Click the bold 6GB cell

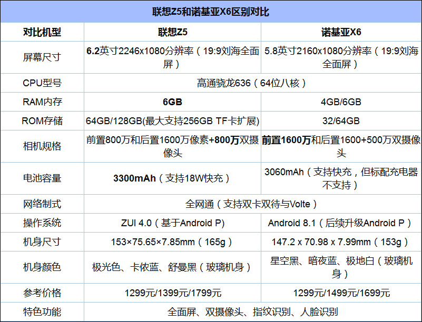coord(172,102)
